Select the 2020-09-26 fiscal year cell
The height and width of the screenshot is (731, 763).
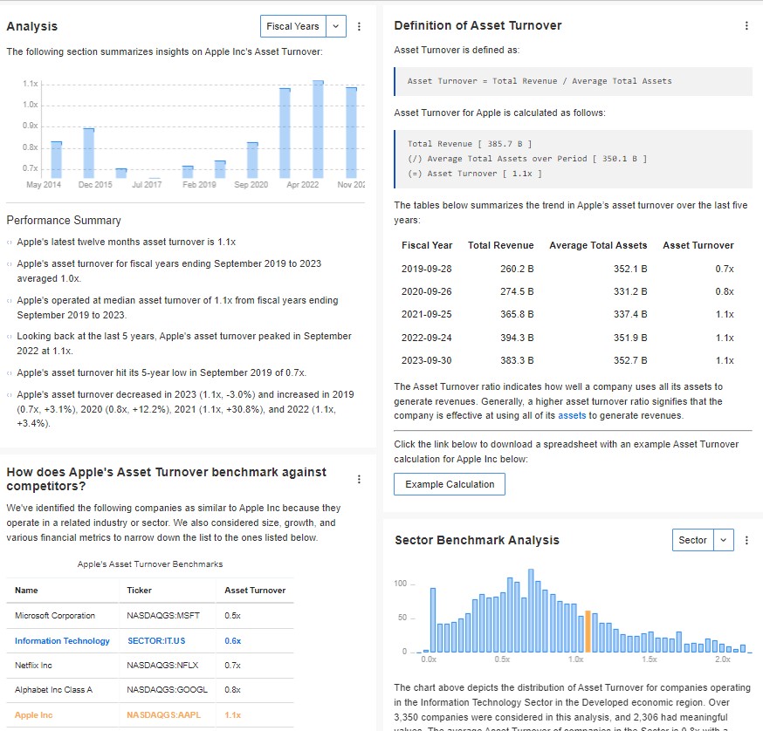click(426, 291)
